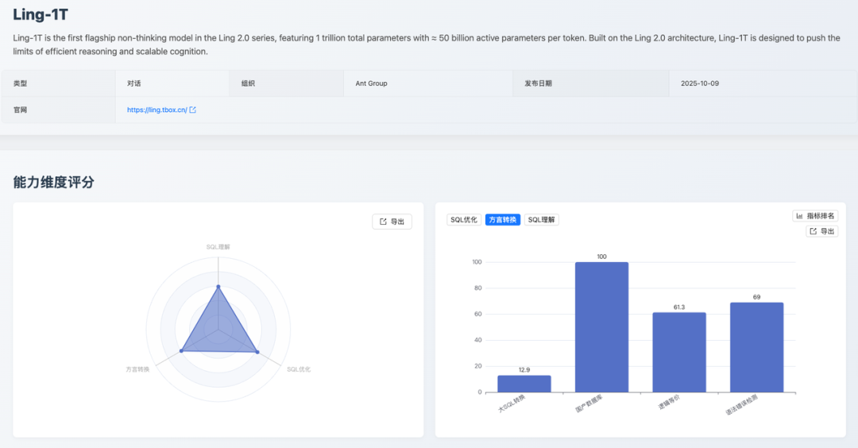
Task: Select the highlighted 方言转换 category
Action: [x=503, y=219]
